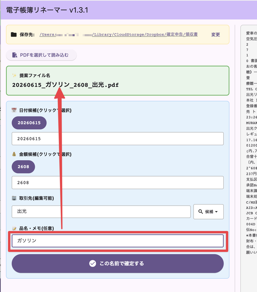Open the Dropbox save path link
The image size is (257, 292).
point(119,35)
